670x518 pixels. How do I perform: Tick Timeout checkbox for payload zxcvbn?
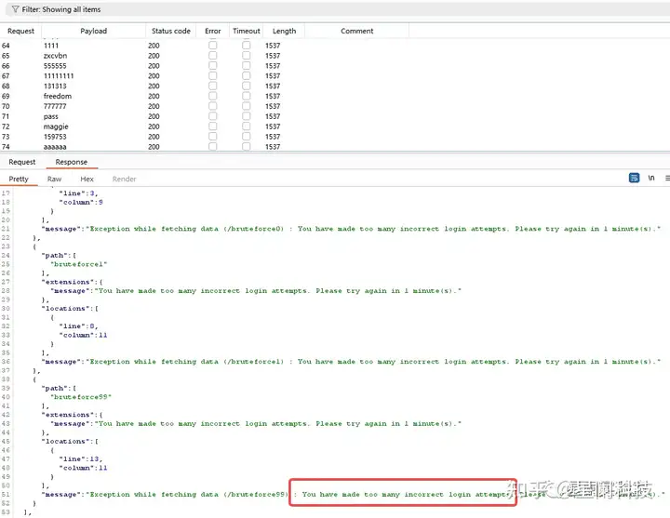(x=246, y=56)
